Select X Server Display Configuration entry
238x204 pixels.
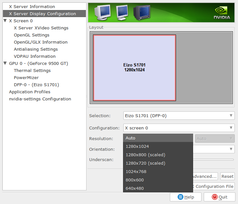pyautogui.click(x=44, y=14)
